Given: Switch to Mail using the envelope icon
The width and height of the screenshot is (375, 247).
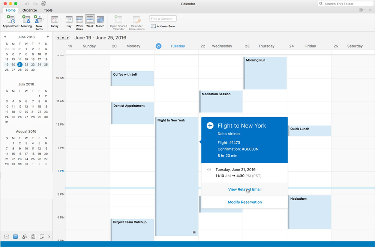Looking at the screenshot, I should [6, 237].
